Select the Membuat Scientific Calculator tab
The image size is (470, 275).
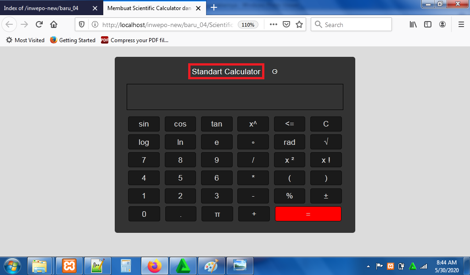154,8
